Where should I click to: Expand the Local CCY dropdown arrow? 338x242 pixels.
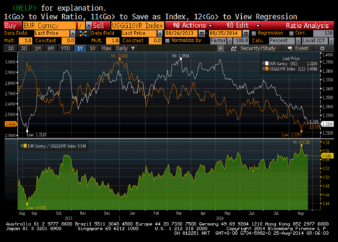pos(331,41)
